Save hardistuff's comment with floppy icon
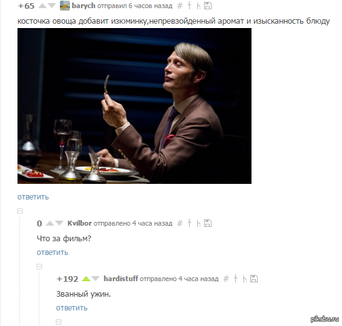Viewport: 342px width, 326px height. click(254, 279)
